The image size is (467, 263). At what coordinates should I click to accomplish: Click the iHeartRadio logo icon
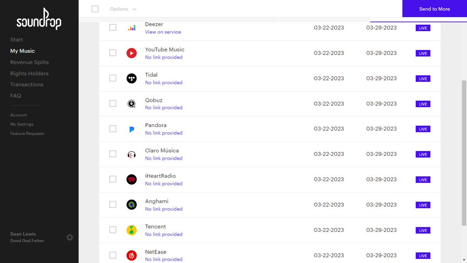click(x=132, y=179)
